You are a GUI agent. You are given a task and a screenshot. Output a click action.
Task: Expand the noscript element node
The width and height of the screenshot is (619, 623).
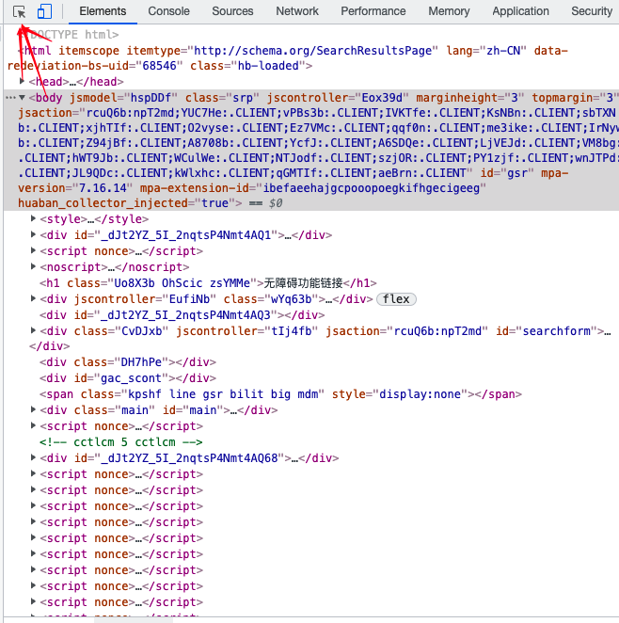[33, 266]
